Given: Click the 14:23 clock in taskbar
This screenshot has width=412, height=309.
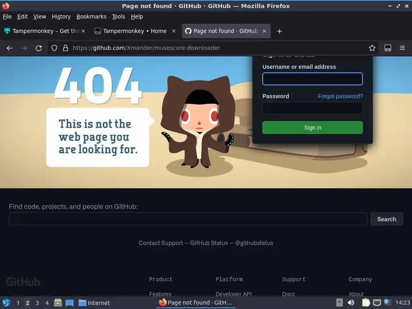Looking at the screenshot, I should click(x=402, y=303).
